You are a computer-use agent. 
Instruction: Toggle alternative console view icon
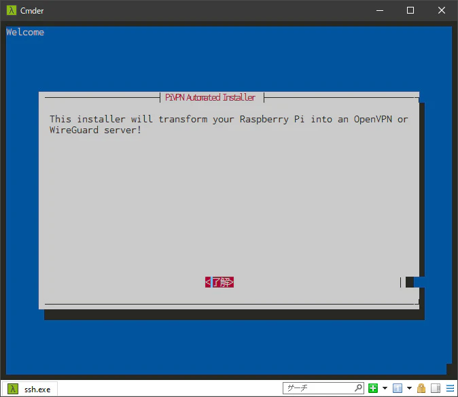[x=436, y=388]
